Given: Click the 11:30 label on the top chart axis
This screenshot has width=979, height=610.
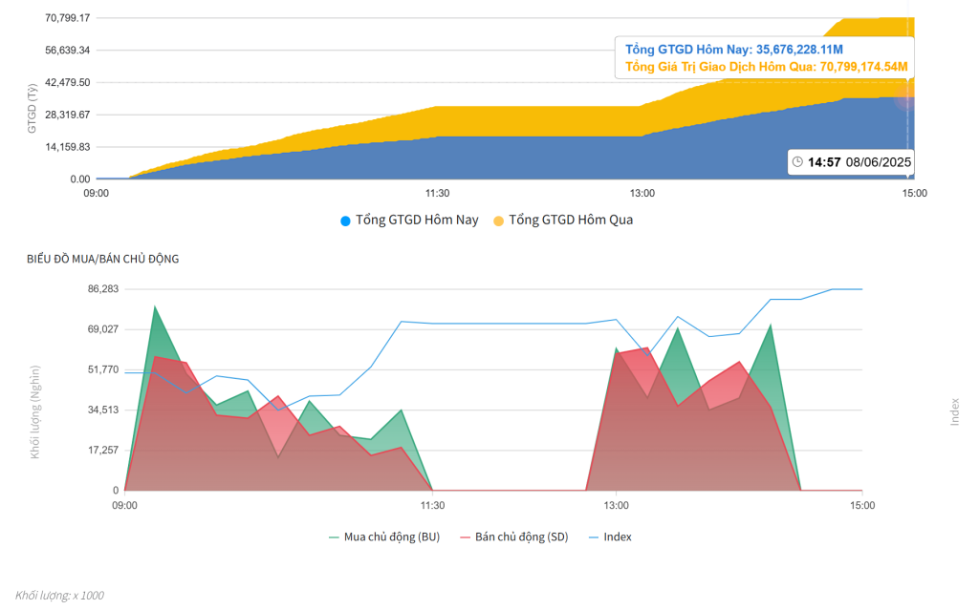Looking at the screenshot, I should [437, 194].
